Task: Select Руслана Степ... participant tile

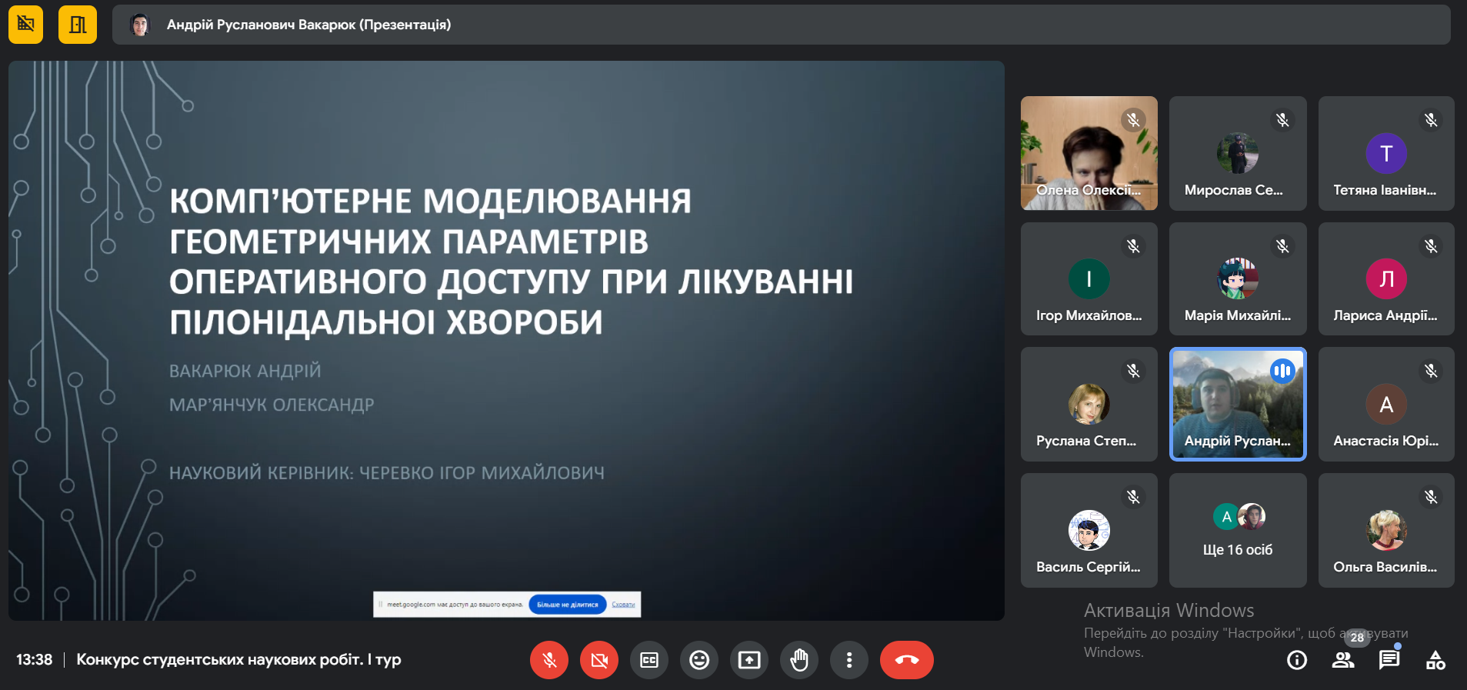Action: (x=1089, y=404)
